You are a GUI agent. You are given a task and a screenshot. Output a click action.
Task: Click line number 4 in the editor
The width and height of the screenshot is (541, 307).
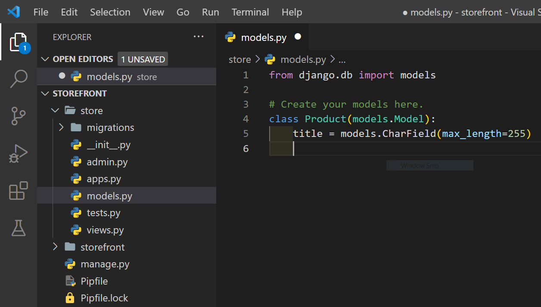coord(246,119)
